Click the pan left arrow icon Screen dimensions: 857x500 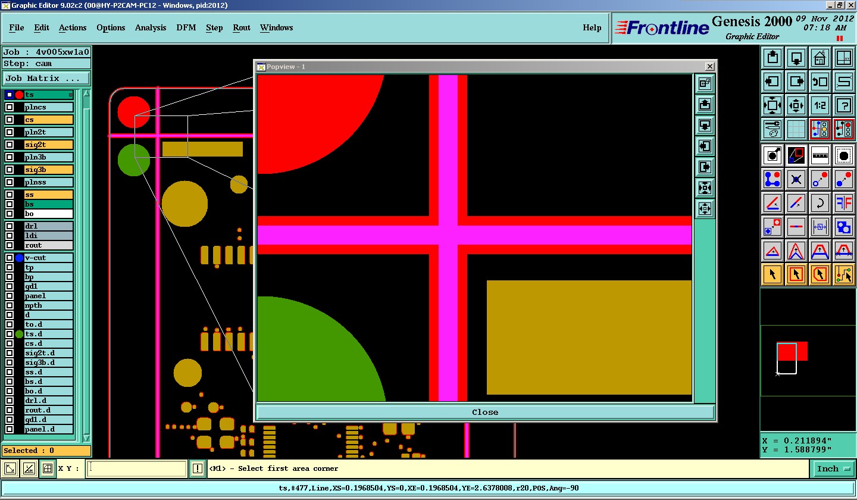point(772,81)
